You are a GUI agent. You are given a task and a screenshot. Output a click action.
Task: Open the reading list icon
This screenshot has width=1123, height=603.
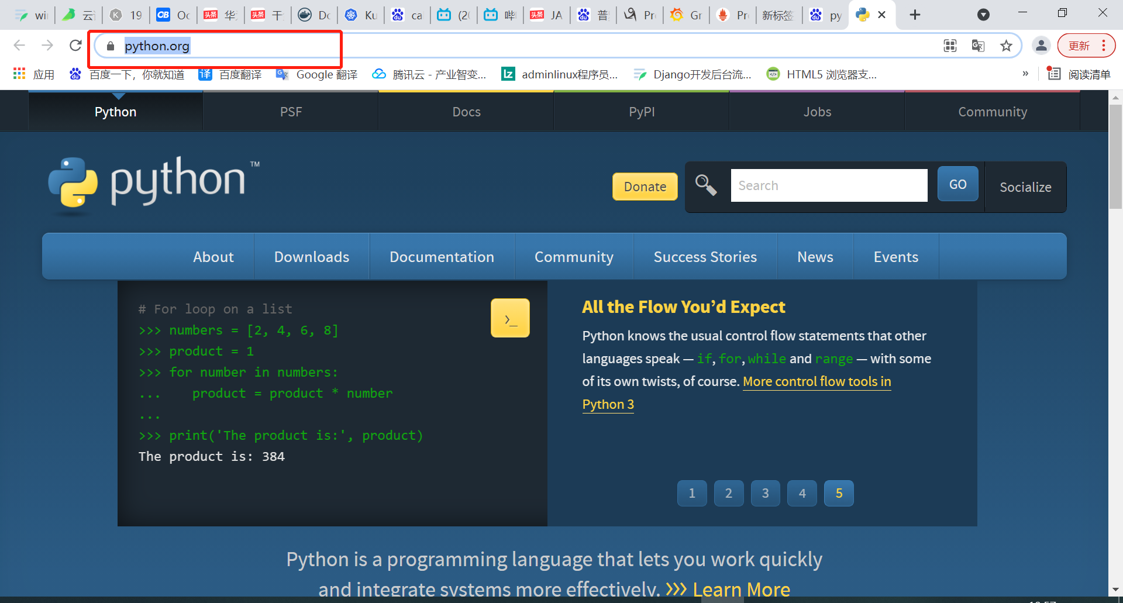tap(1053, 74)
